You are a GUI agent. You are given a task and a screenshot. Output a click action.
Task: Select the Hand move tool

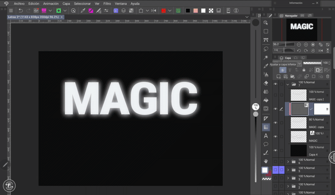[x=266, y=161]
